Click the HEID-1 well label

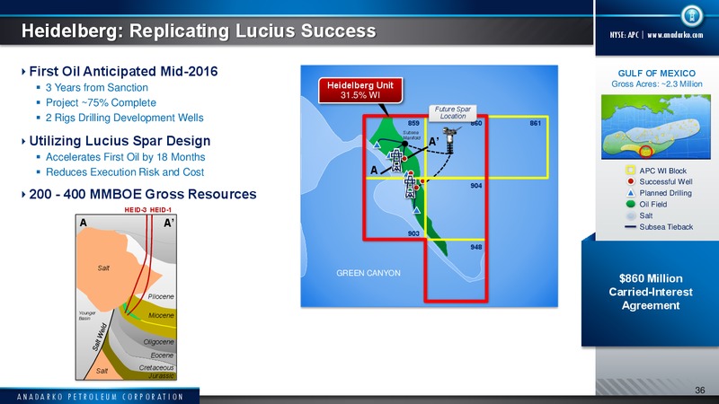[x=161, y=210]
